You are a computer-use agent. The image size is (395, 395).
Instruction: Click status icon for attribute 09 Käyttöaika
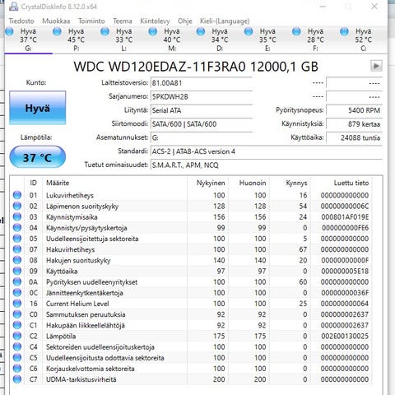tap(17, 271)
